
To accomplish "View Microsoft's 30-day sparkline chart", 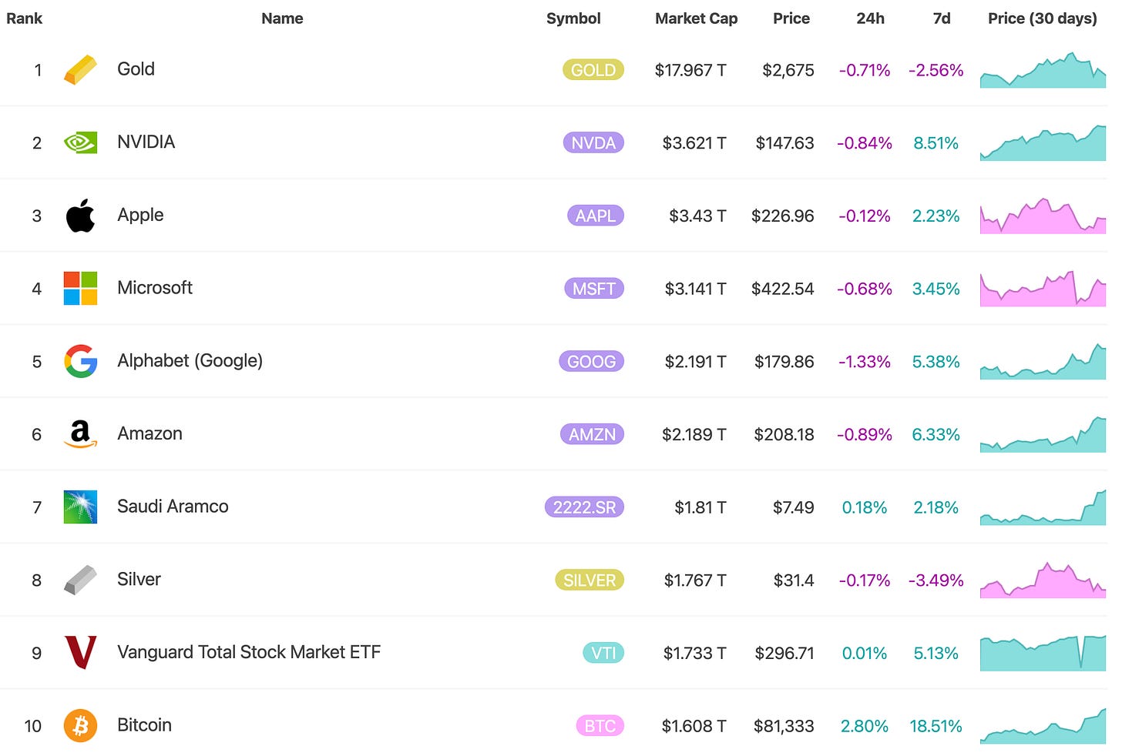I will coord(1043,288).
